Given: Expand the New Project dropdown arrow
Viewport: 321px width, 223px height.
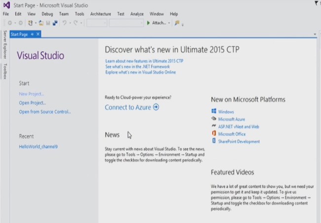Looking at the screenshot, I should coord(36,23).
